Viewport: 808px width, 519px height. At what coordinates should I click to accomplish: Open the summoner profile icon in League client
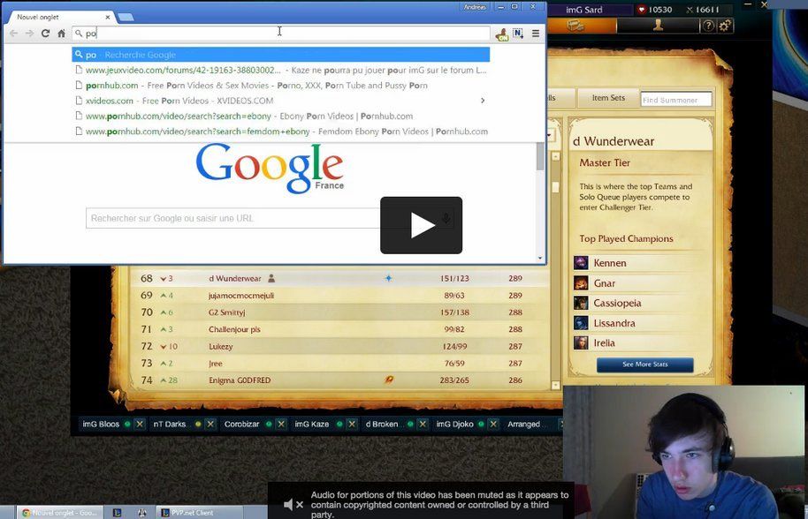click(x=658, y=26)
